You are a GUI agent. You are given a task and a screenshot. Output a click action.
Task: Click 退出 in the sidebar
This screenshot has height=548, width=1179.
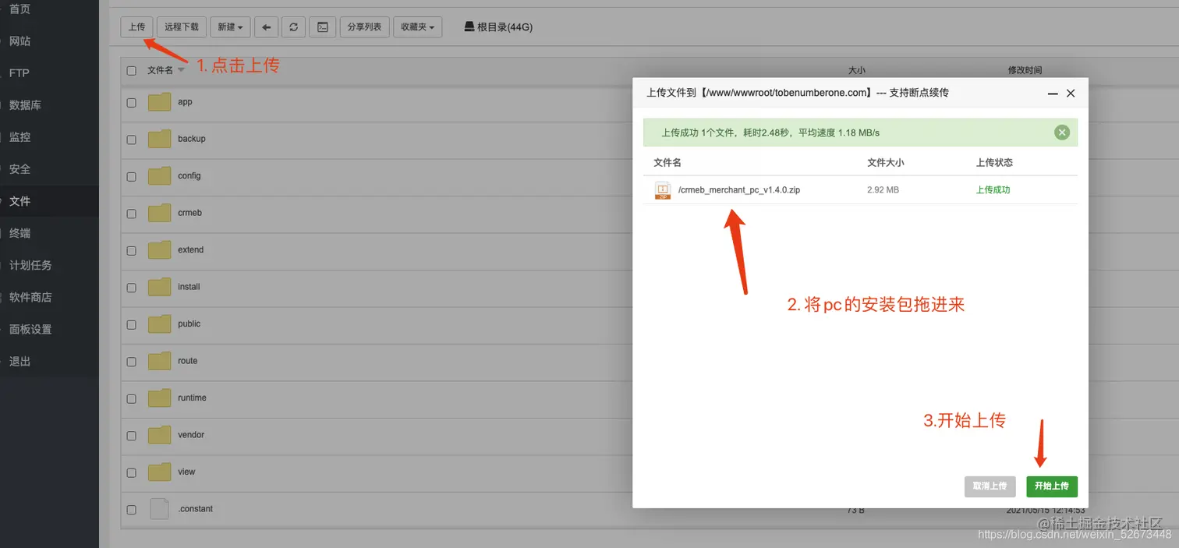(20, 361)
